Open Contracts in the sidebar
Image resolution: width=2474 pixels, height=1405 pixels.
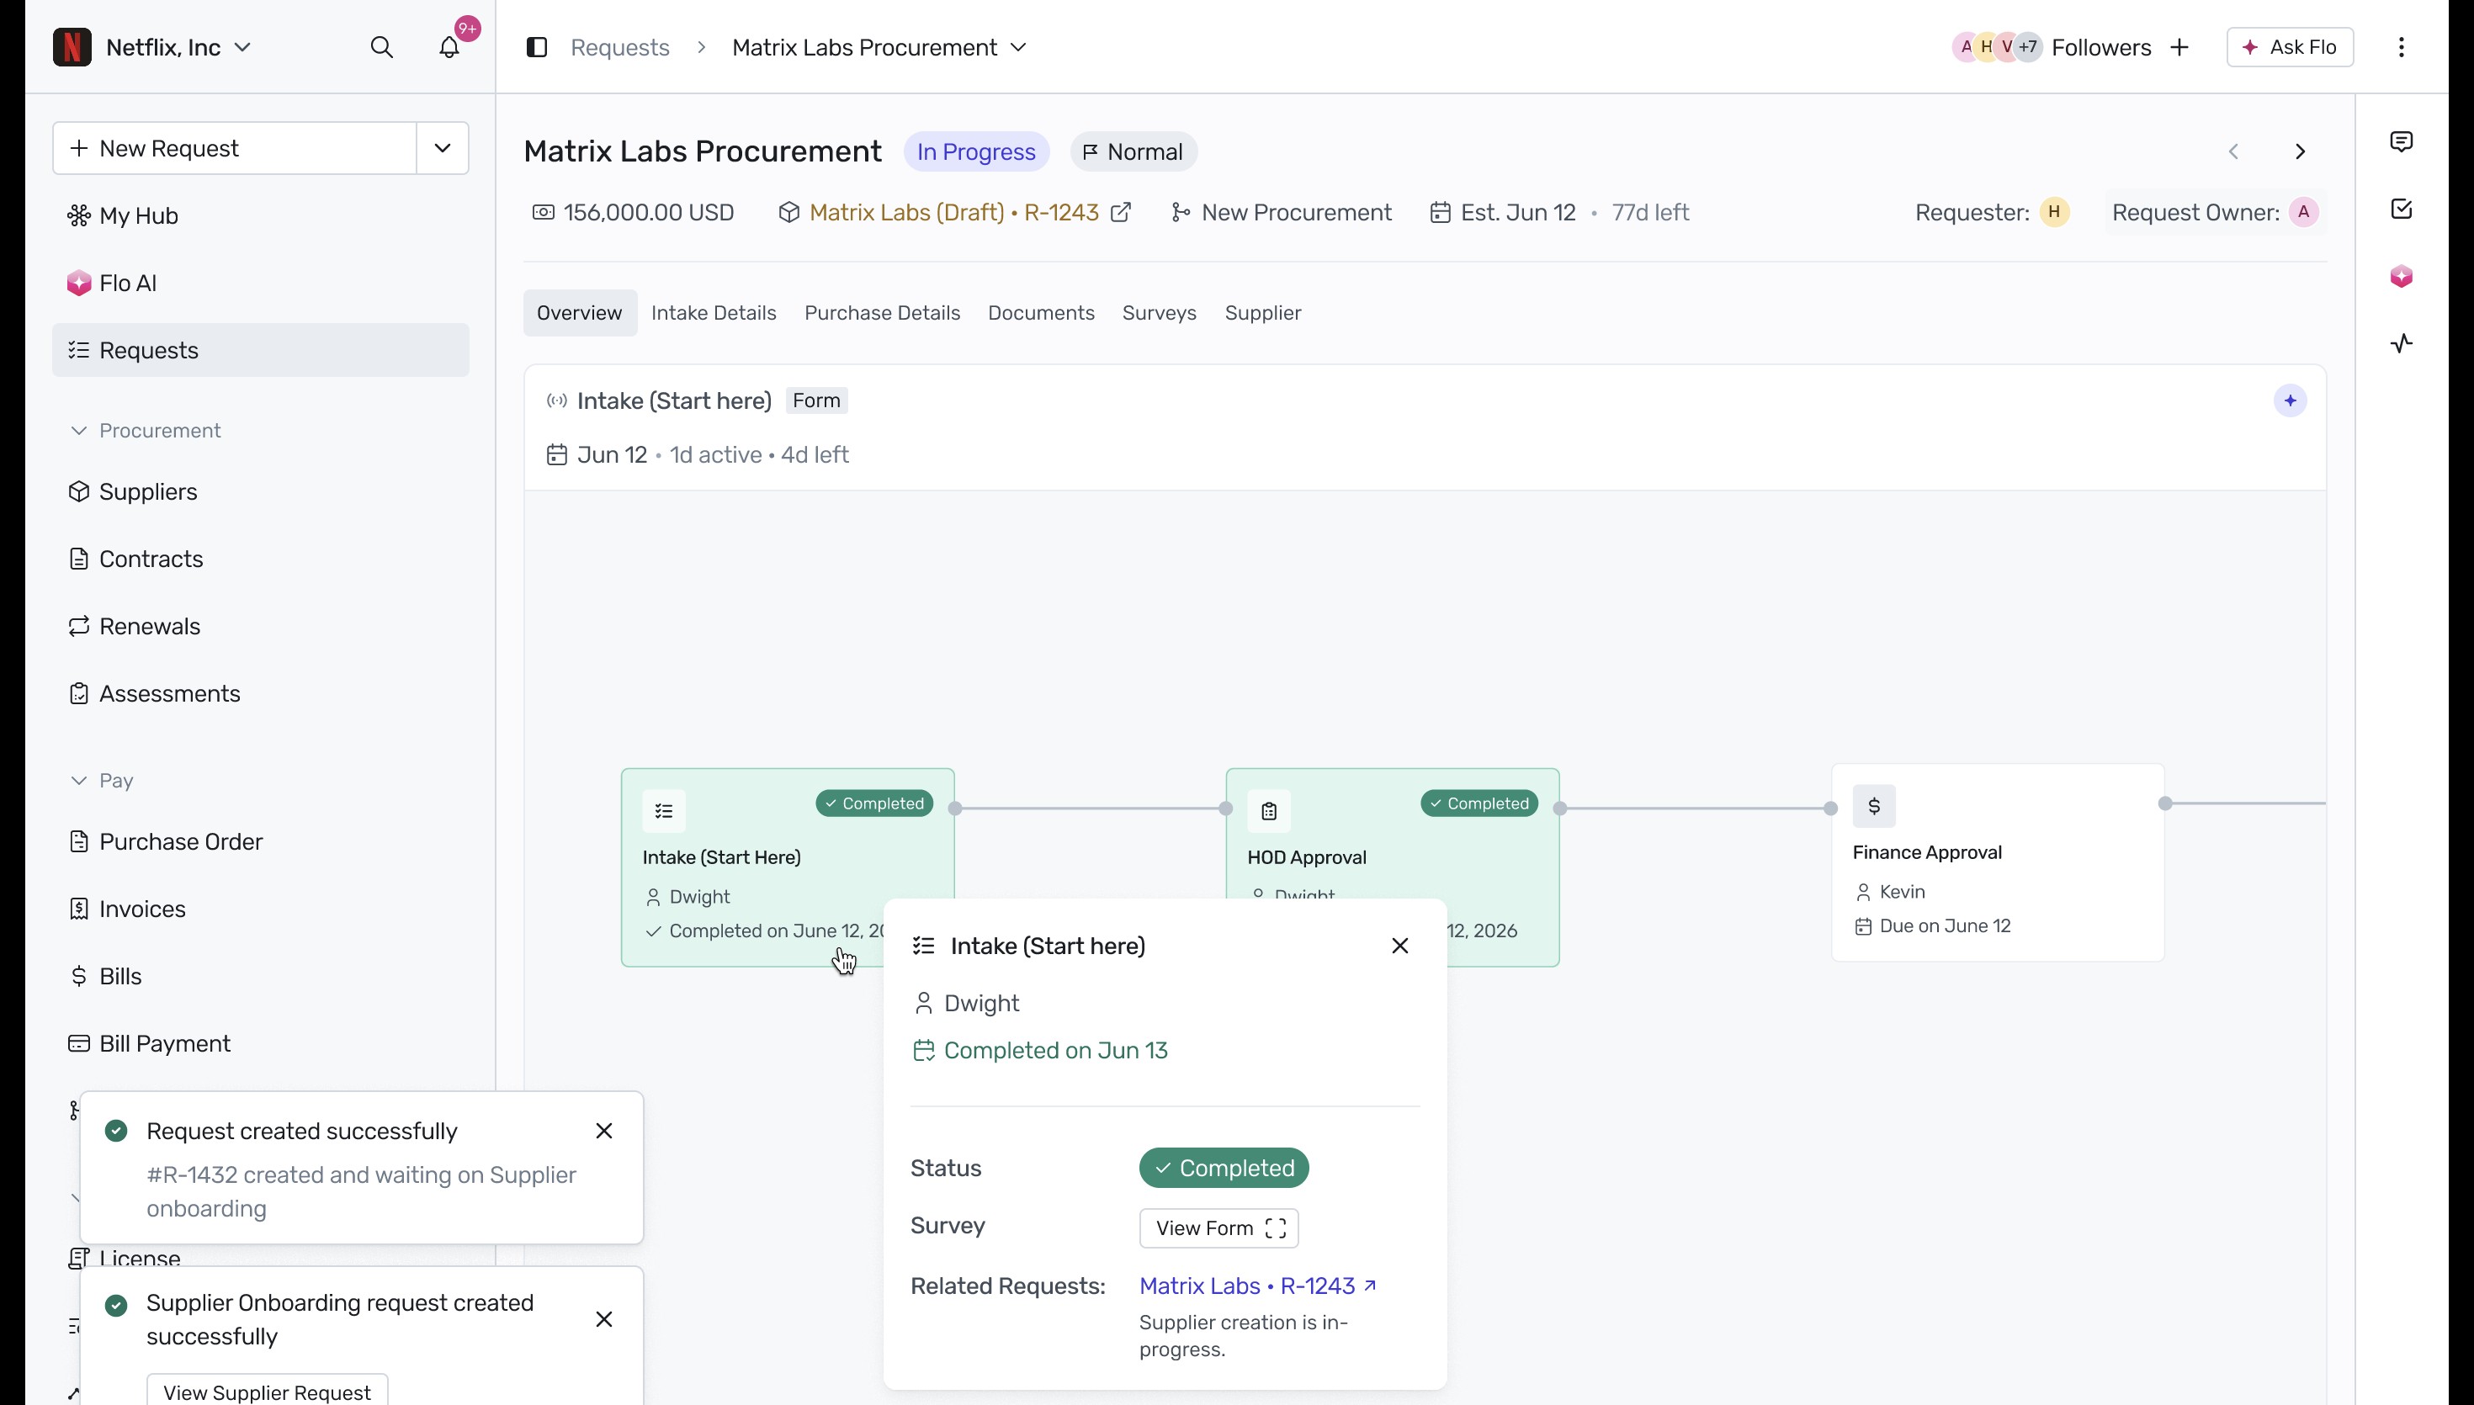pos(261,559)
